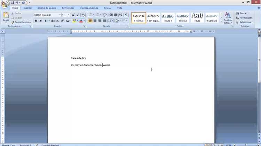
Task: Open the Seleccionar dropdown
Action: point(245,22)
